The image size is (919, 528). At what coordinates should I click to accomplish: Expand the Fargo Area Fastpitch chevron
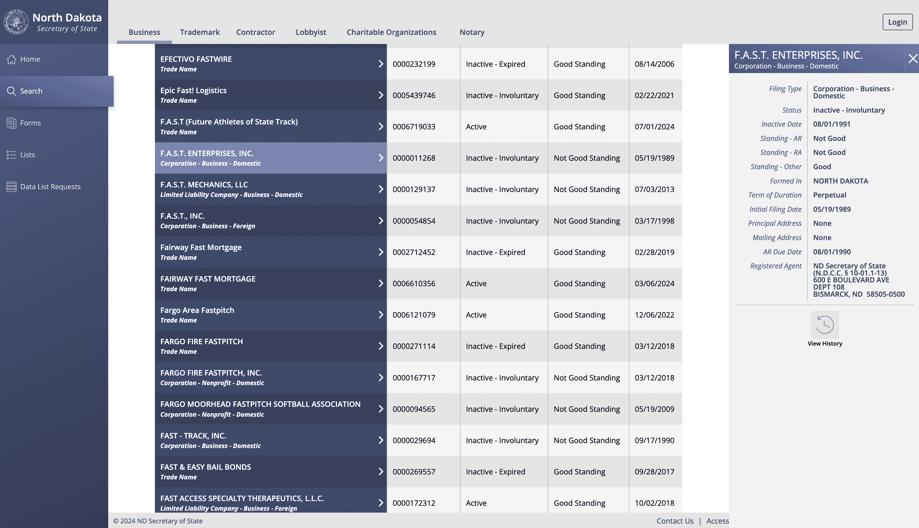coord(381,315)
